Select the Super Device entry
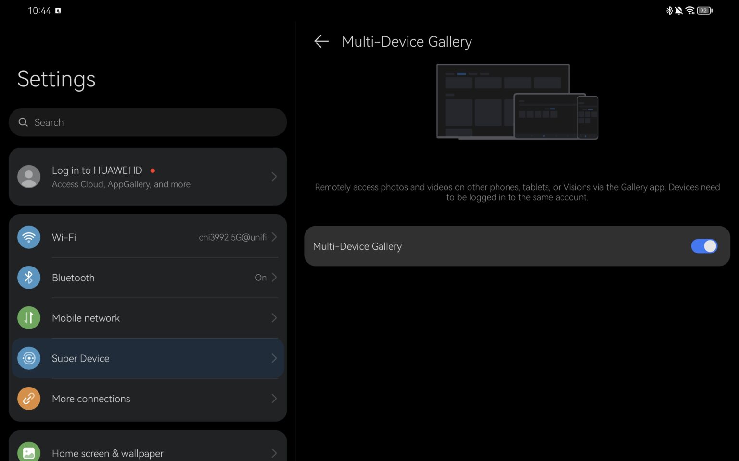This screenshot has height=461, width=739. pos(148,358)
